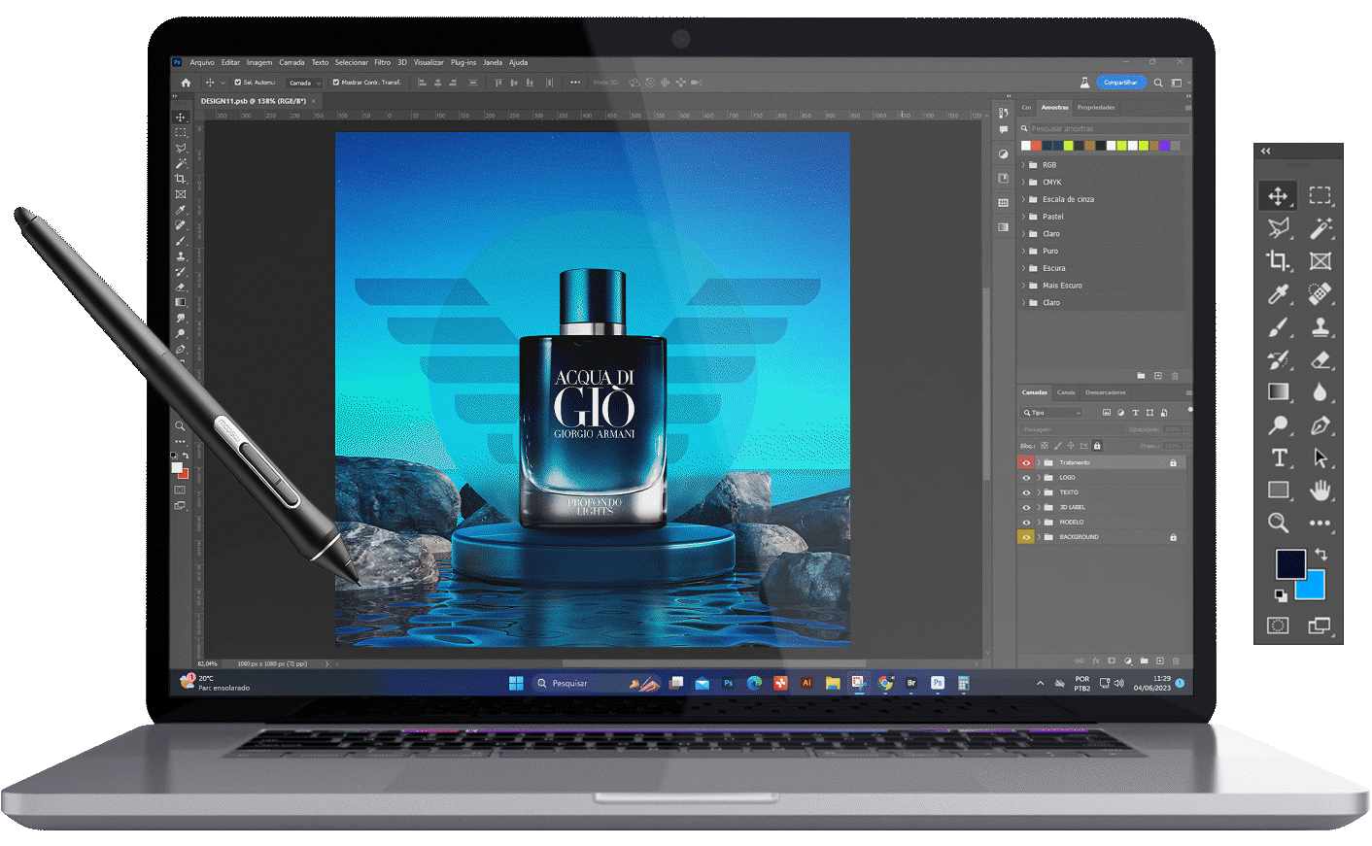Pick the Dodge tool in enlarged toolbar
Viewport: 1372px width, 846px height.
1278,425
